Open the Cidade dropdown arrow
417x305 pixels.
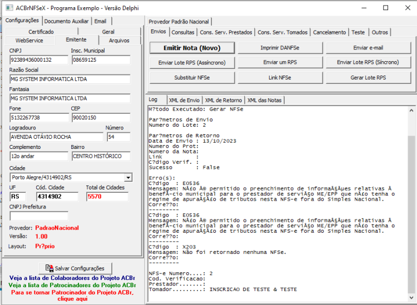click(x=128, y=177)
